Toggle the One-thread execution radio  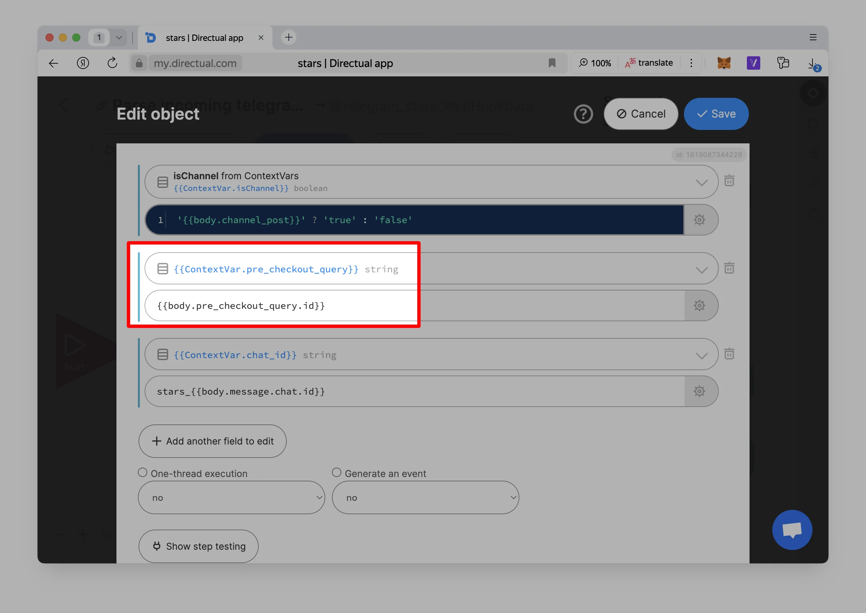143,473
